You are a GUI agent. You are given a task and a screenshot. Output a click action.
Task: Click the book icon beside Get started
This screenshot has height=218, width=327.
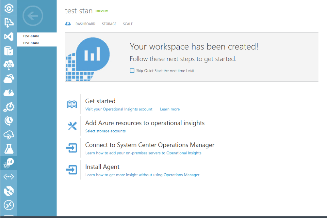(72, 104)
